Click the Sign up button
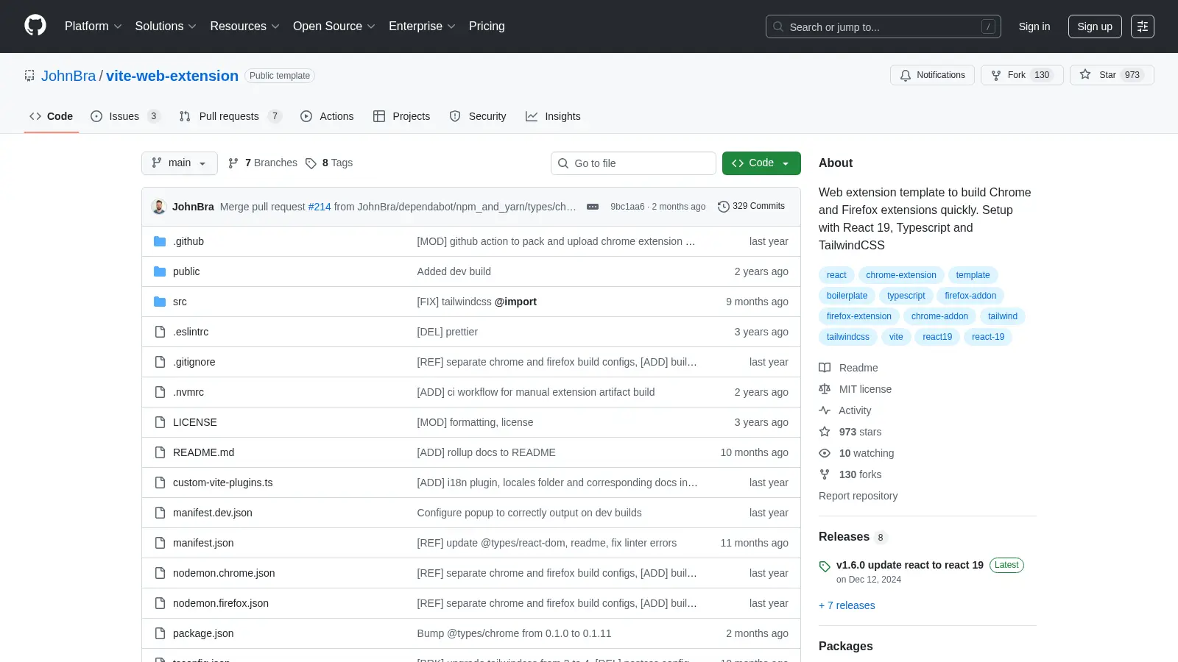 pos(1095,26)
